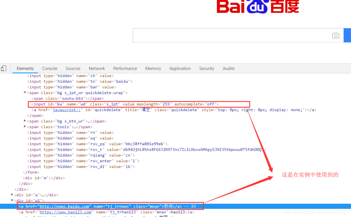This screenshot has width=351, height=217.
Task: Click the maxlength="255" attribute
Action: coord(154,104)
